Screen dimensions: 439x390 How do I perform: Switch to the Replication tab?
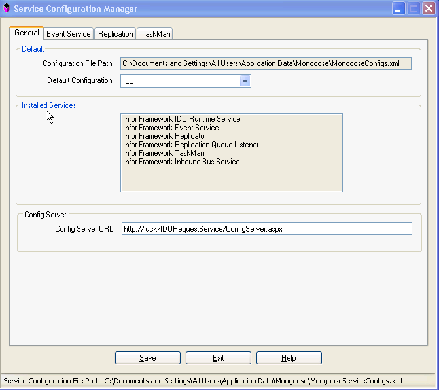point(116,34)
